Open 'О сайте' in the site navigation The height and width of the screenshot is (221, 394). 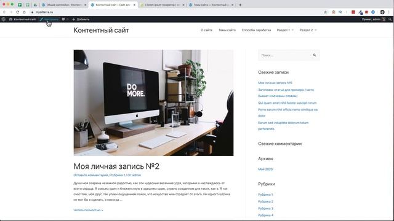coord(206,30)
